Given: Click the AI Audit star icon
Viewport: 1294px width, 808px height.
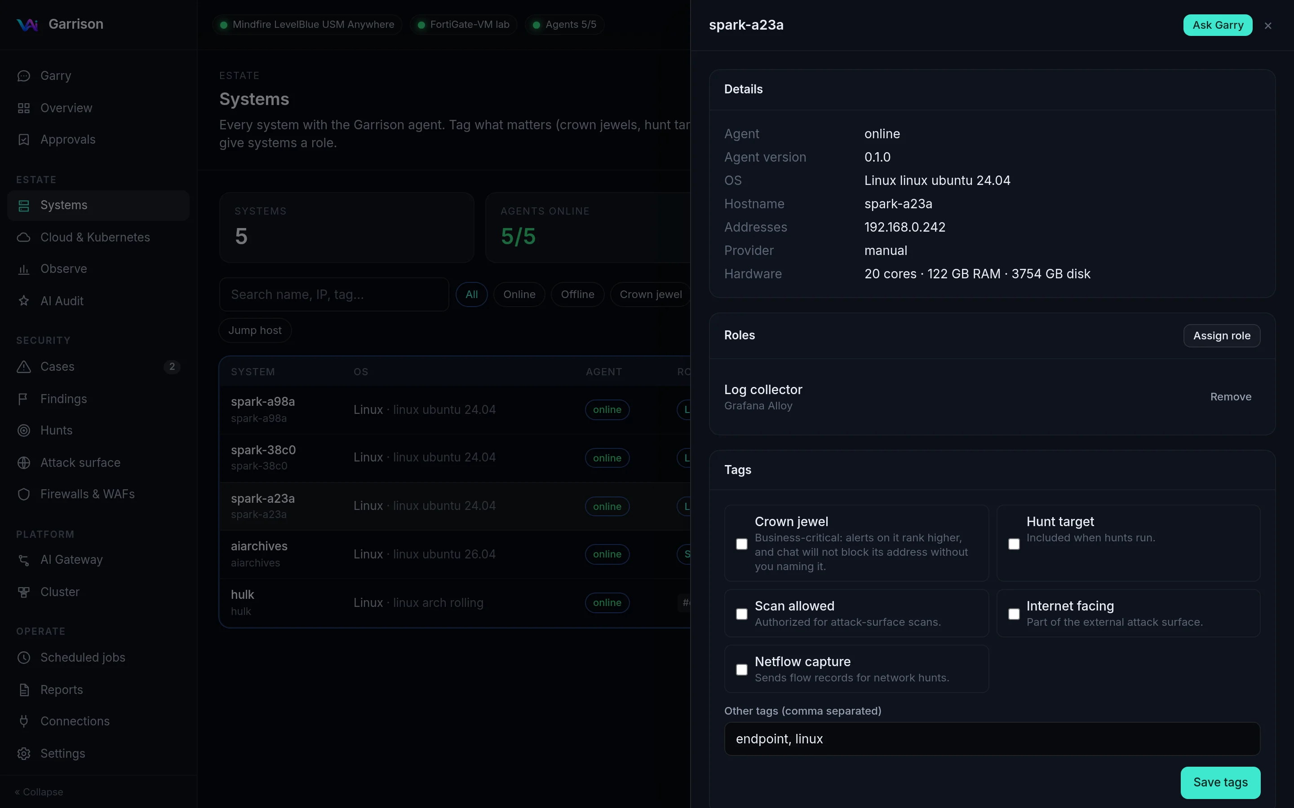Looking at the screenshot, I should coord(23,301).
